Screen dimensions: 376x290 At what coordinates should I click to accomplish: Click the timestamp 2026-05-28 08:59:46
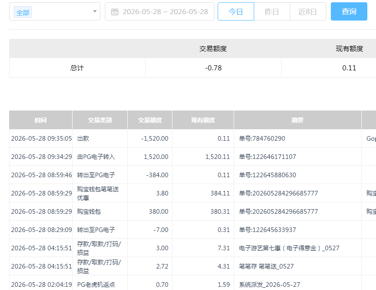42,175
